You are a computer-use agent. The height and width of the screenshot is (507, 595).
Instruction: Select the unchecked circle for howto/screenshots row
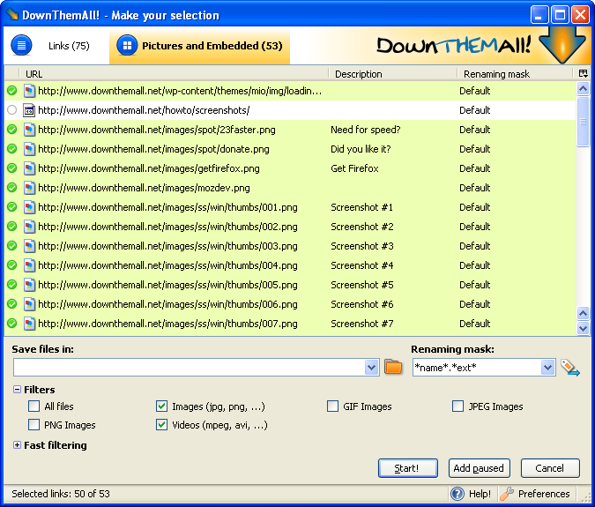pos(12,110)
